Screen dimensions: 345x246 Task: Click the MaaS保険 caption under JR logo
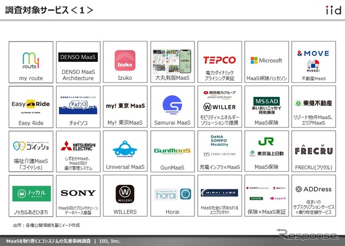pos(266,167)
